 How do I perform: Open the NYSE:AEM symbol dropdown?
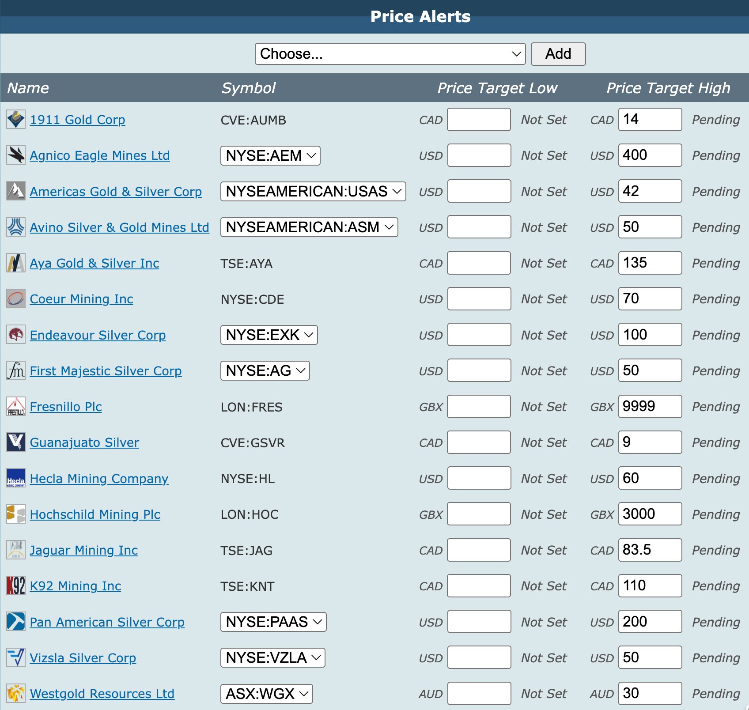270,155
